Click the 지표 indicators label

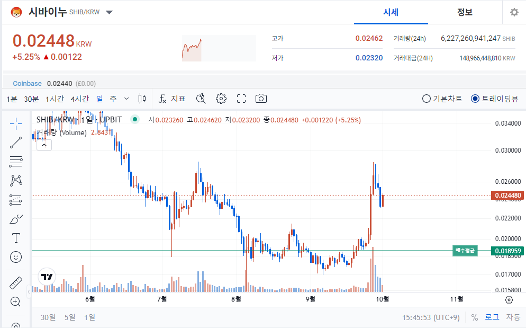tap(178, 99)
